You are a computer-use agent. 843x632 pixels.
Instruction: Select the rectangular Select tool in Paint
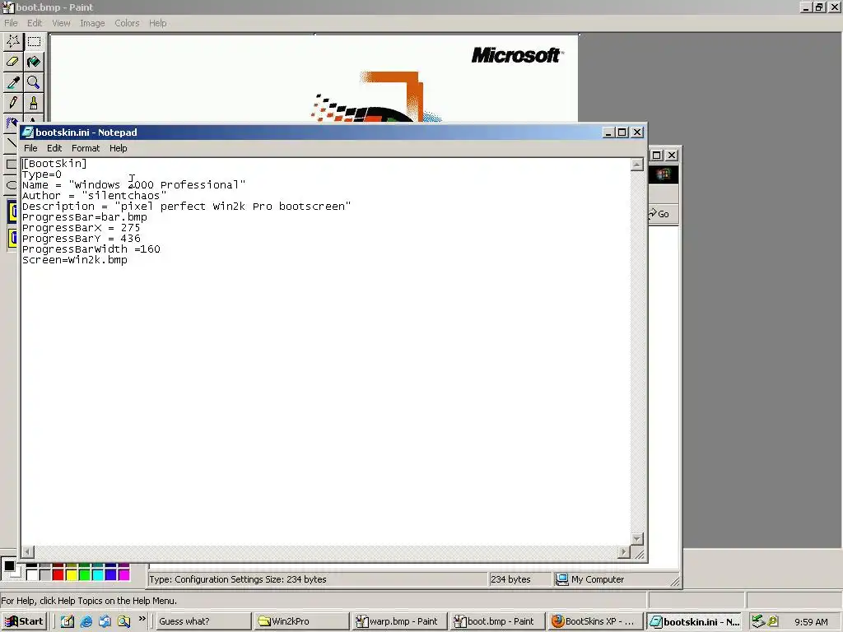click(34, 41)
